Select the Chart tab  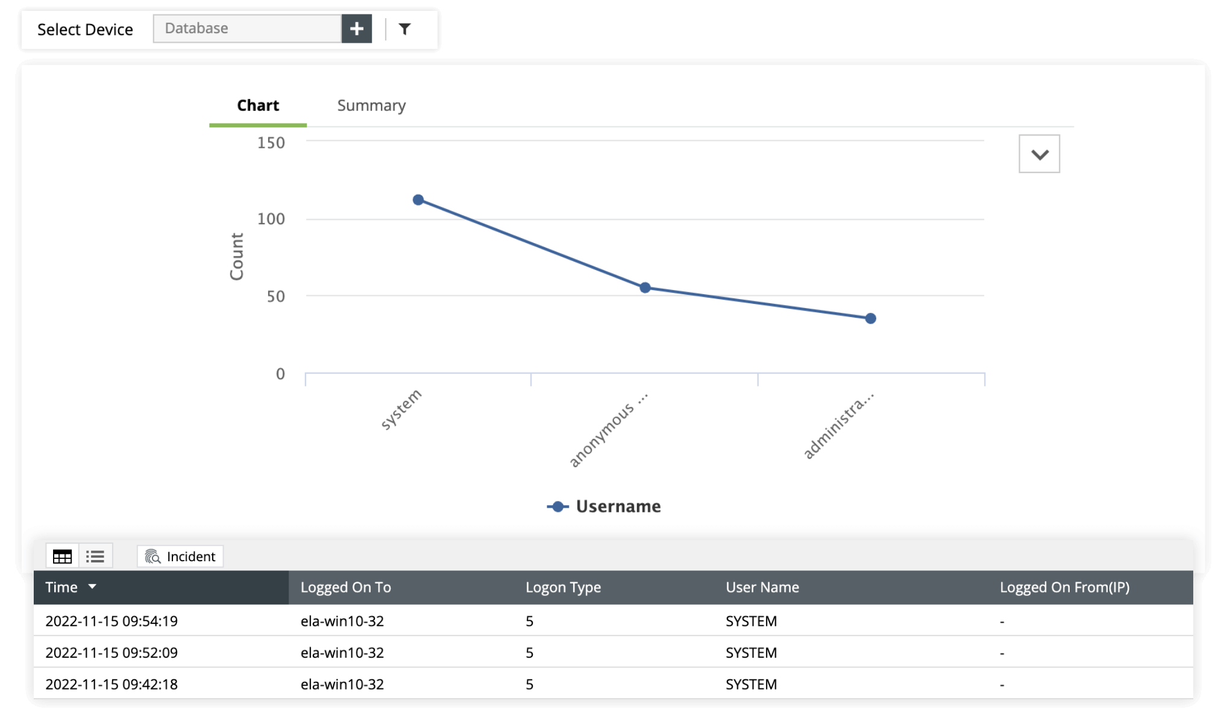(x=258, y=105)
